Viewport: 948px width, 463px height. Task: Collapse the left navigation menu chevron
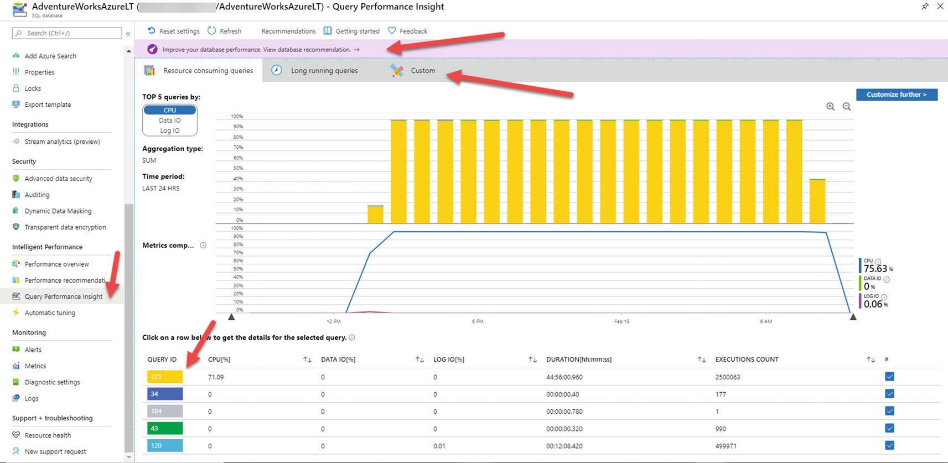pos(128,34)
